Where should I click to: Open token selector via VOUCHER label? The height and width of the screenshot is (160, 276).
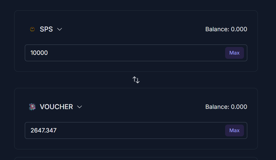[56, 107]
